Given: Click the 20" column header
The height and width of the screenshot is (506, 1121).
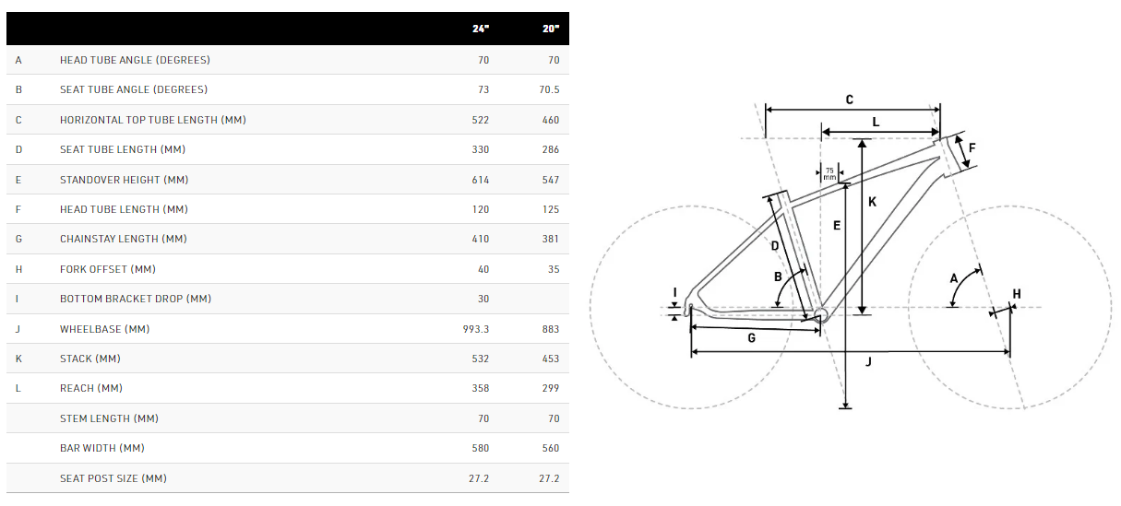Looking at the screenshot, I should 551,29.
